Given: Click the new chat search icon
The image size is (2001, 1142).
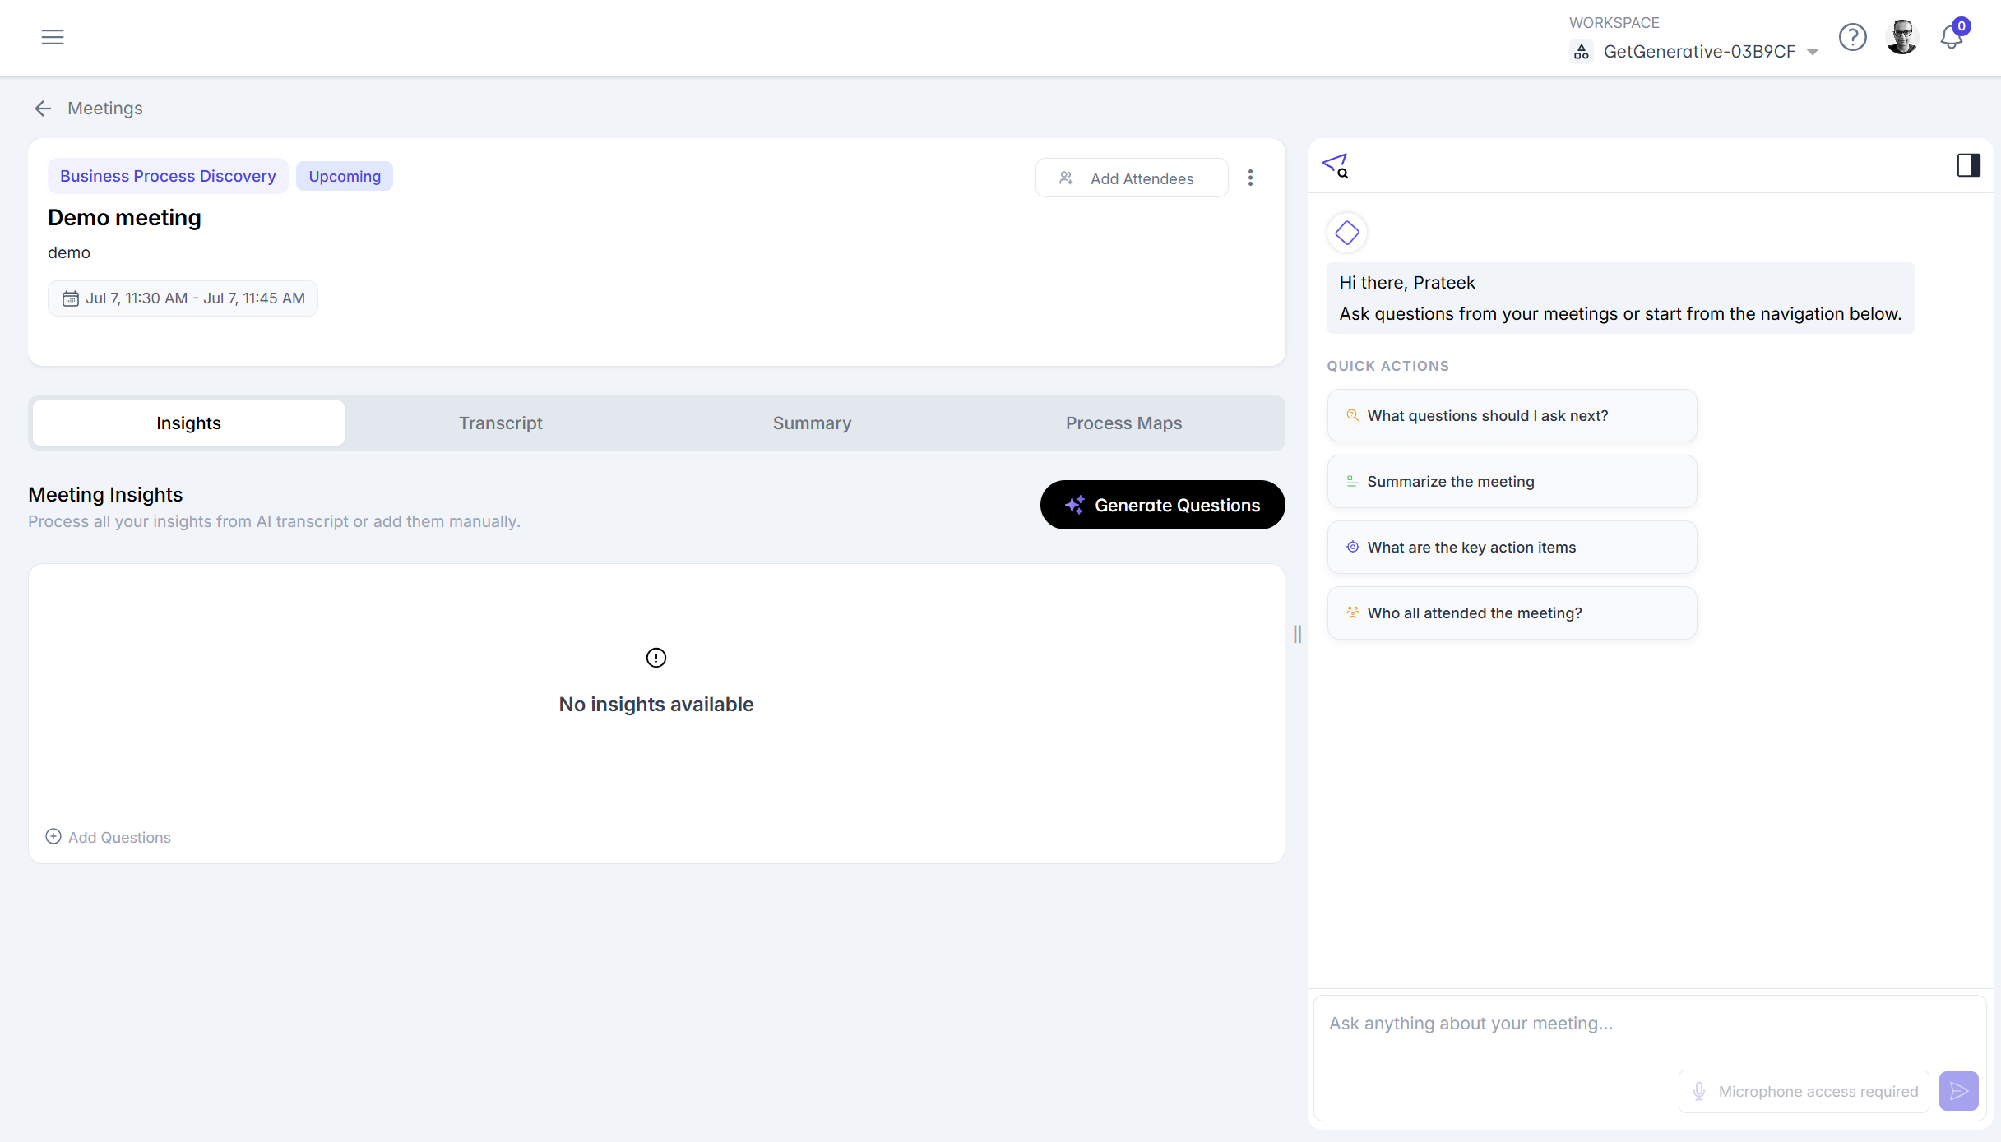Looking at the screenshot, I should tap(1336, 165).
